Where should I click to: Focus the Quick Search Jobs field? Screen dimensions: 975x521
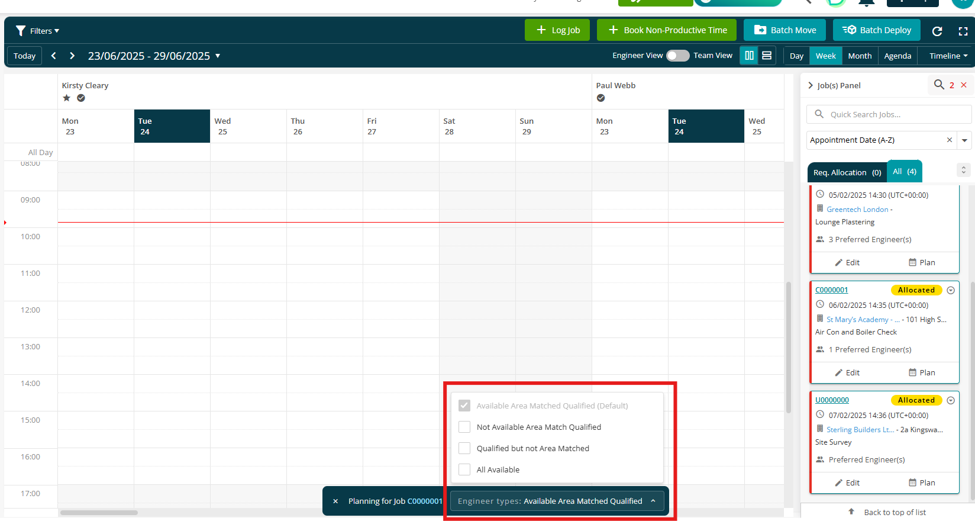coord(889,114)
